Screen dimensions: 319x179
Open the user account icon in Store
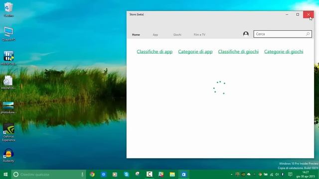pyautogui.click(x=246, y=34)
